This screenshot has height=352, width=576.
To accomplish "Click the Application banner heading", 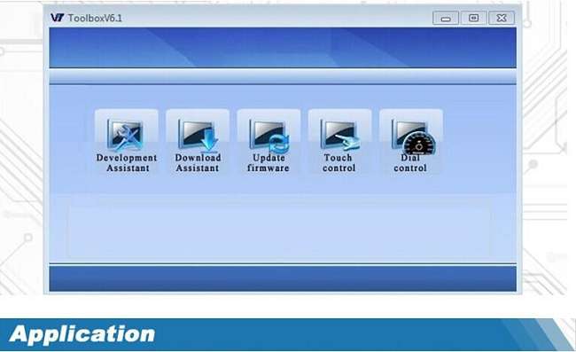I will (82, 334).
